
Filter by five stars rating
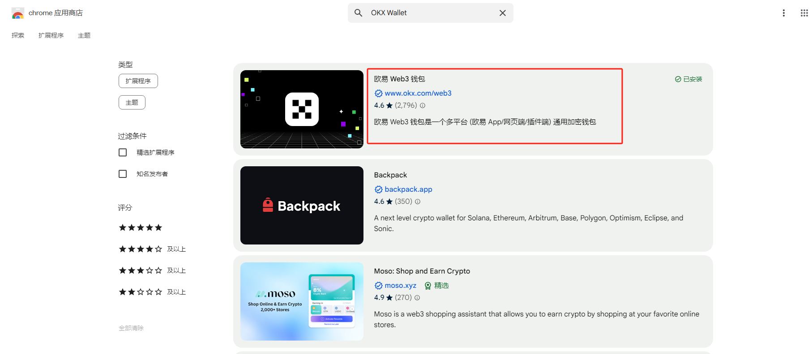click(x=141, y=228)
